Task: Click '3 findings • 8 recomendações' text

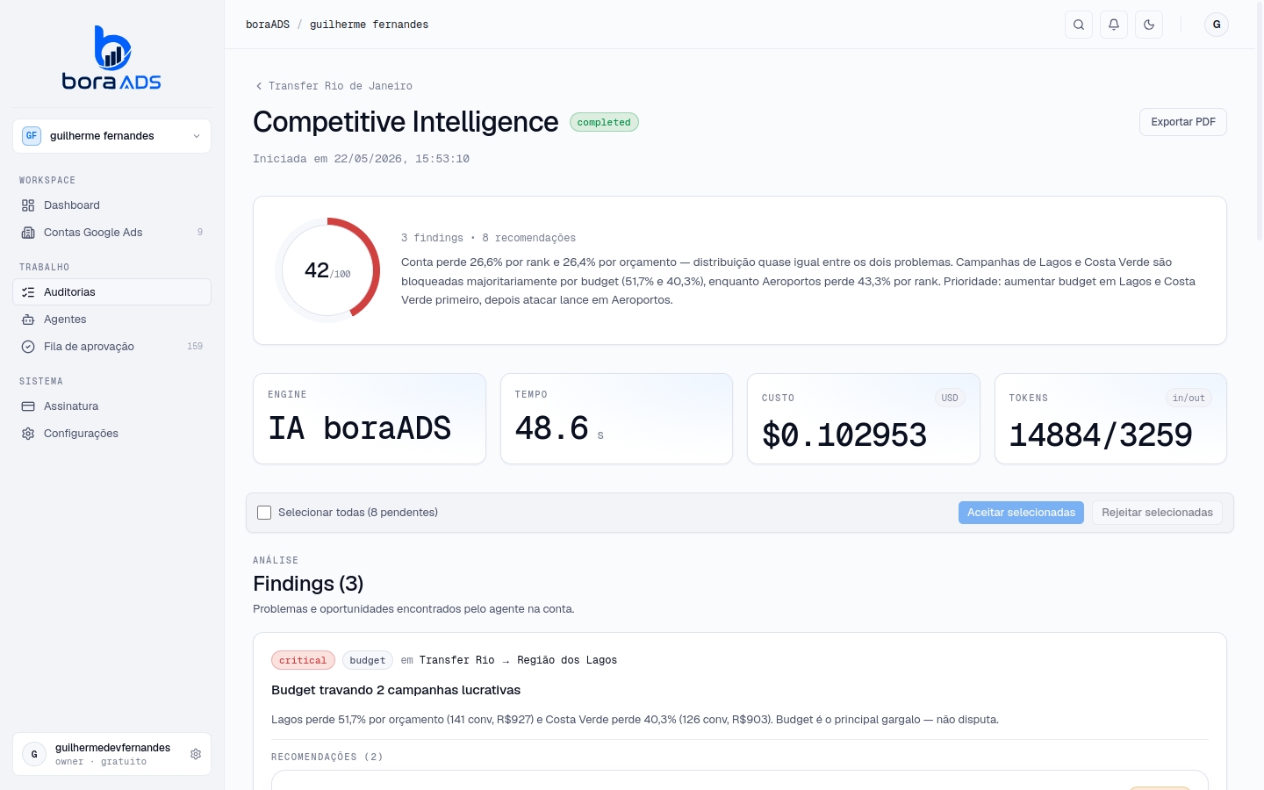Action: pyautogui.click(x=488, y=238)
